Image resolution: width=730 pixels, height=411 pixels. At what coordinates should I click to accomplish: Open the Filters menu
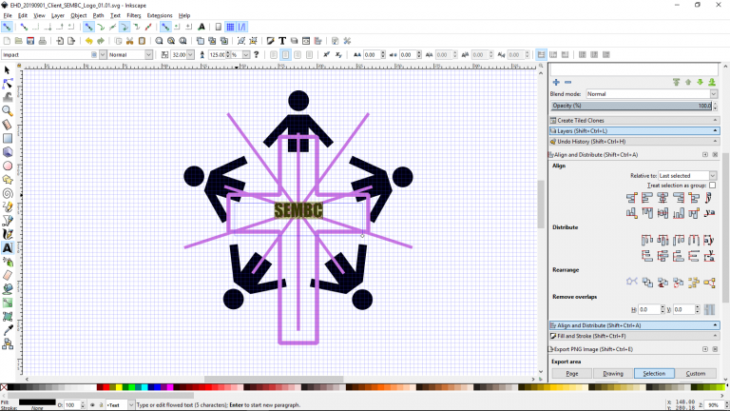(x=134, y=15)
